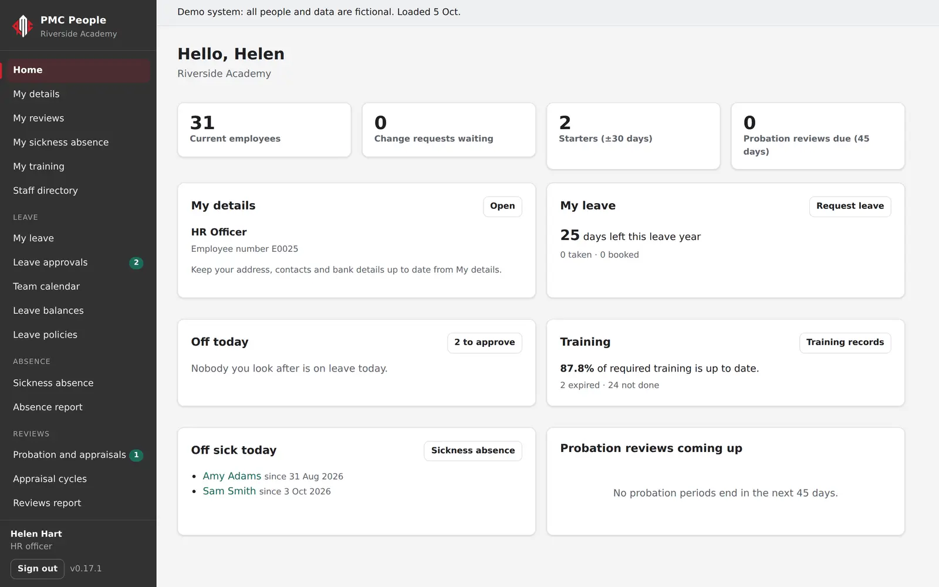Click the Probation reviews due card
This screenshot has width=939, height=587.
click(x=818, y=136)
